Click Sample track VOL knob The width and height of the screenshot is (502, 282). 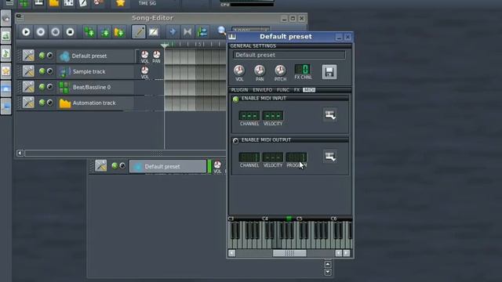(x=144, y=70)
